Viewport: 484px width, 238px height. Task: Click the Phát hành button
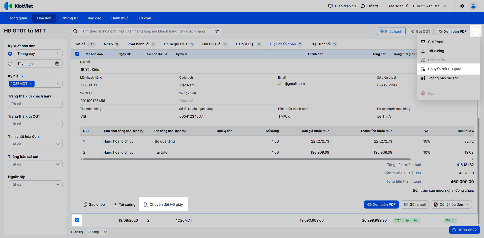click(x=391, y=31)
